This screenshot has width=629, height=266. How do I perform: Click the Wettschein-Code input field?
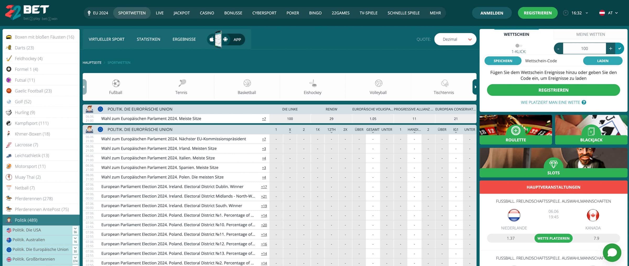(x=552, y=61)
